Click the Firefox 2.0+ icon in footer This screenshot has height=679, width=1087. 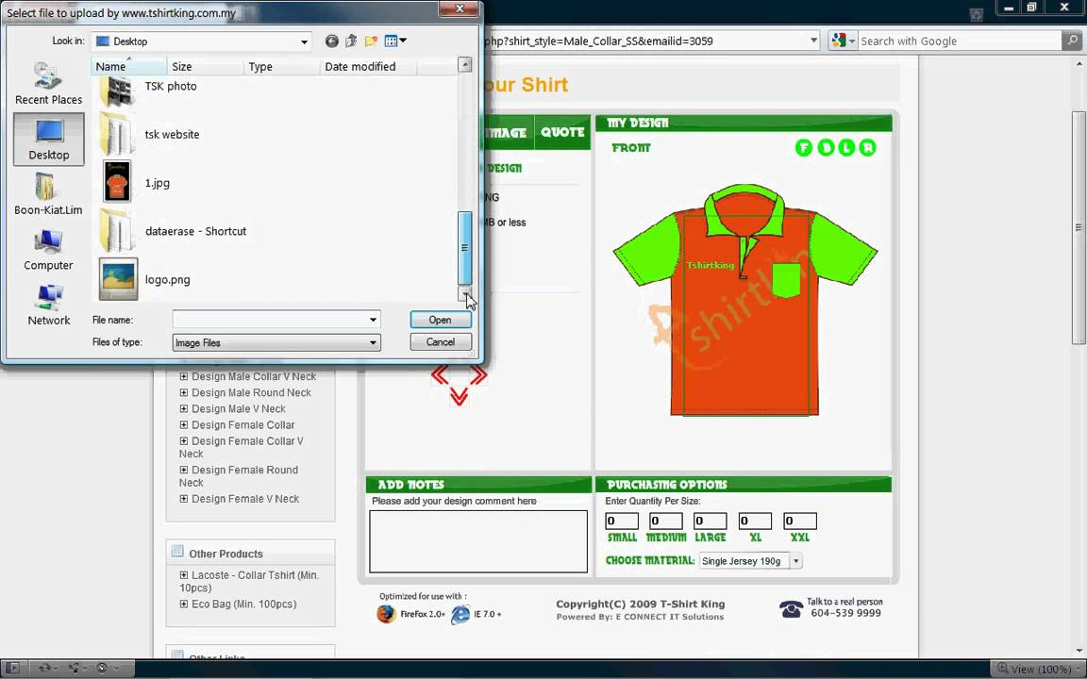[x=386, y=614]
